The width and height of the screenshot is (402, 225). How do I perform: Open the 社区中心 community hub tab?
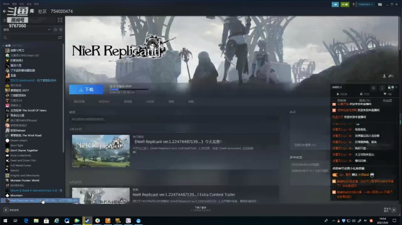[104, 101]
